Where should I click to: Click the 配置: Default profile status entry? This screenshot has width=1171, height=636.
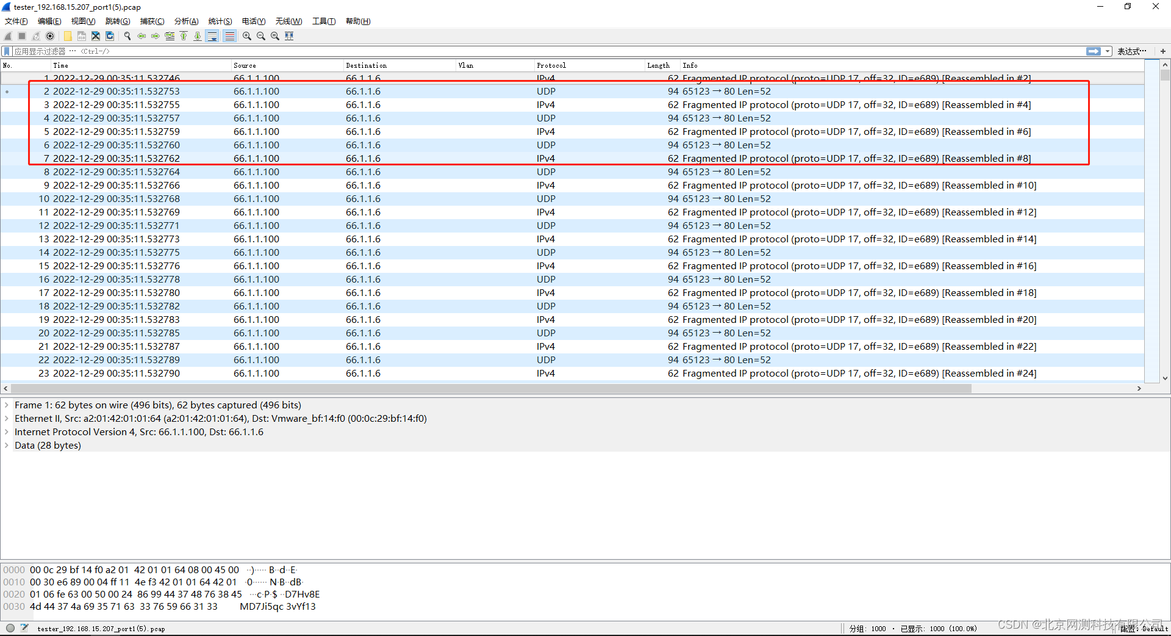point(1144,628)
